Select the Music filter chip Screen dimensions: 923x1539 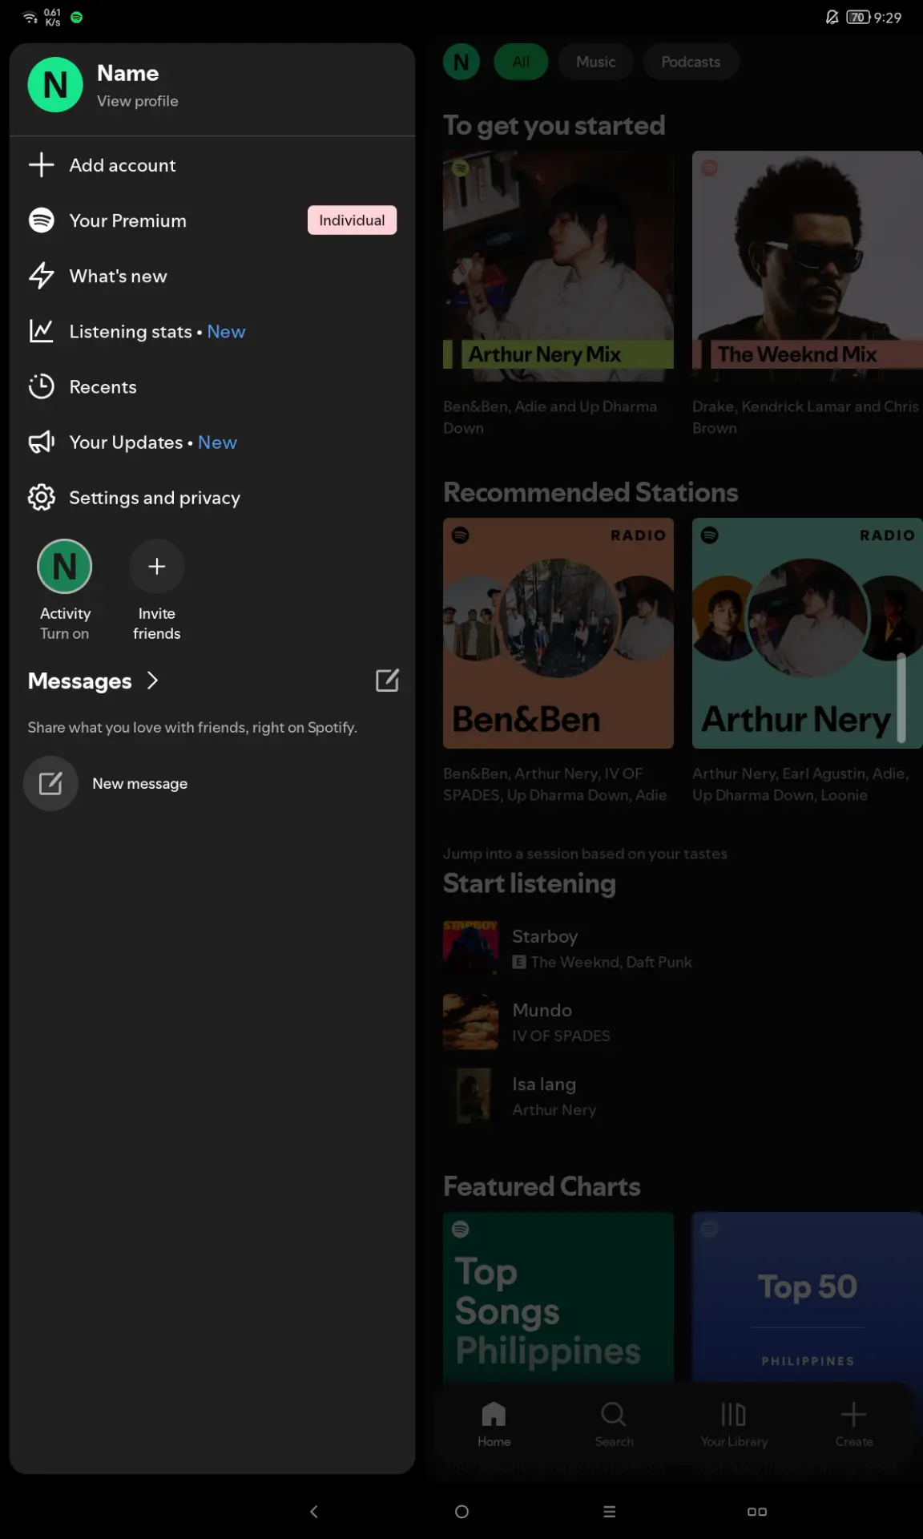596,62
